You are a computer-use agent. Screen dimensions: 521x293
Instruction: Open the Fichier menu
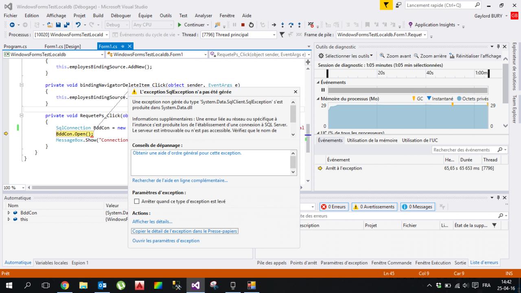(x=11, y=15)
